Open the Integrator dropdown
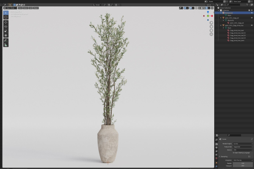The height and width of the screenshot is (169, 254). (243, 160)
